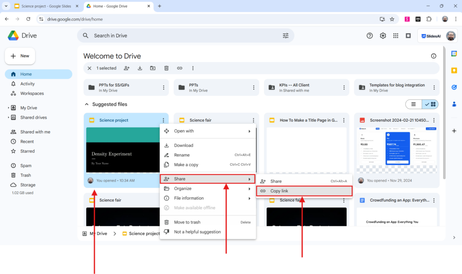
Task: Click the New button to create a file
Action: point(20,56)
